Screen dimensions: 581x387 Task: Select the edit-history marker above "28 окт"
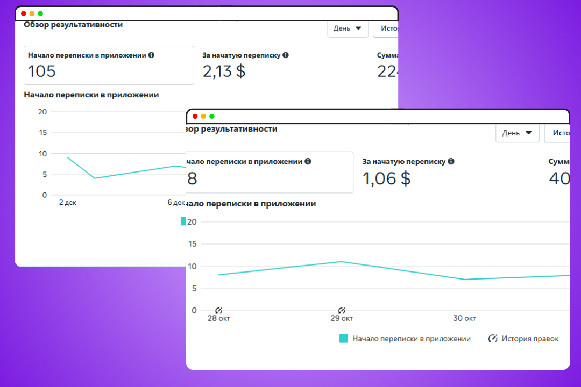tap(218, 310)
